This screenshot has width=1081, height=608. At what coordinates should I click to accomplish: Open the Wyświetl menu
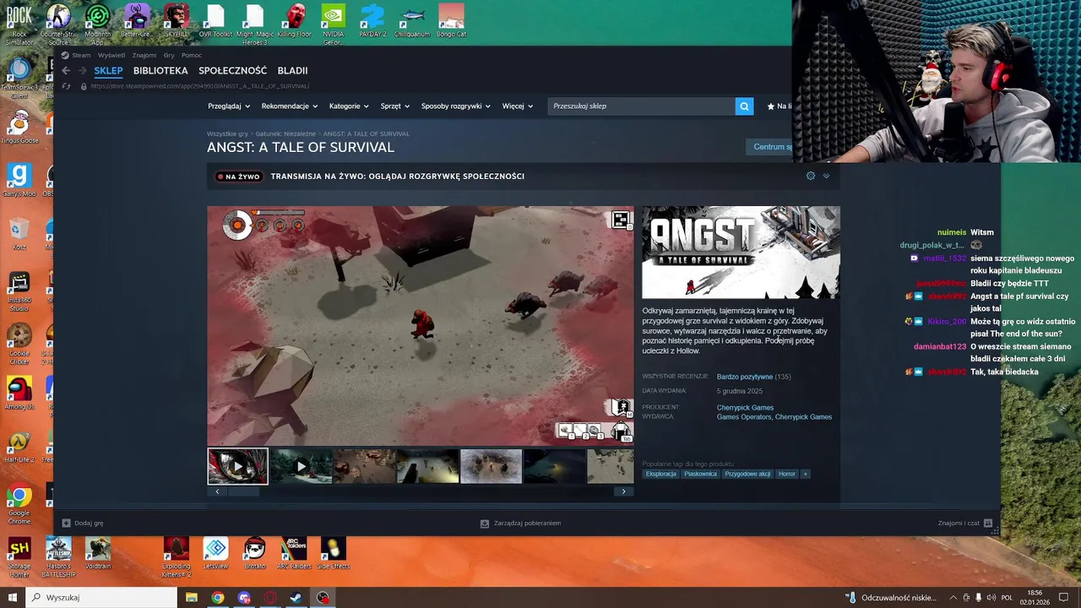111,56
